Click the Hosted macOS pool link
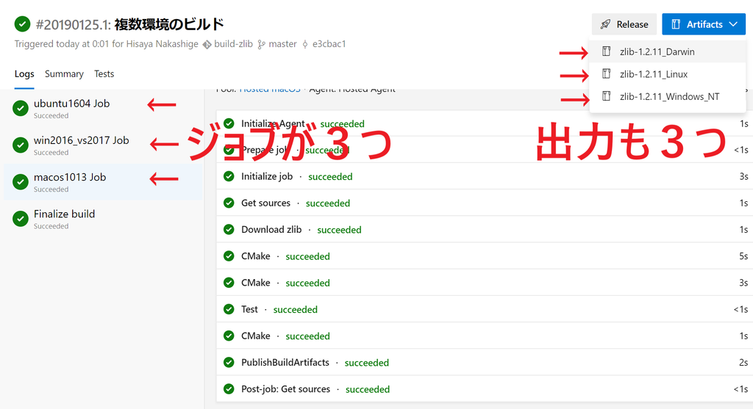This screenshot has height=409, width=753. pos(270,90)
